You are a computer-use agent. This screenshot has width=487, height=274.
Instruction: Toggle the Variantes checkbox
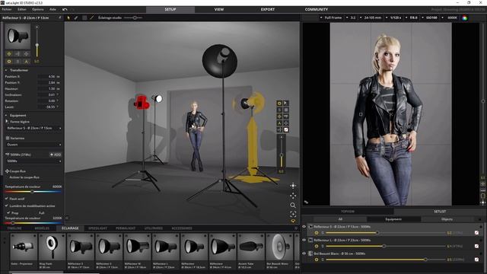point(8,138)
